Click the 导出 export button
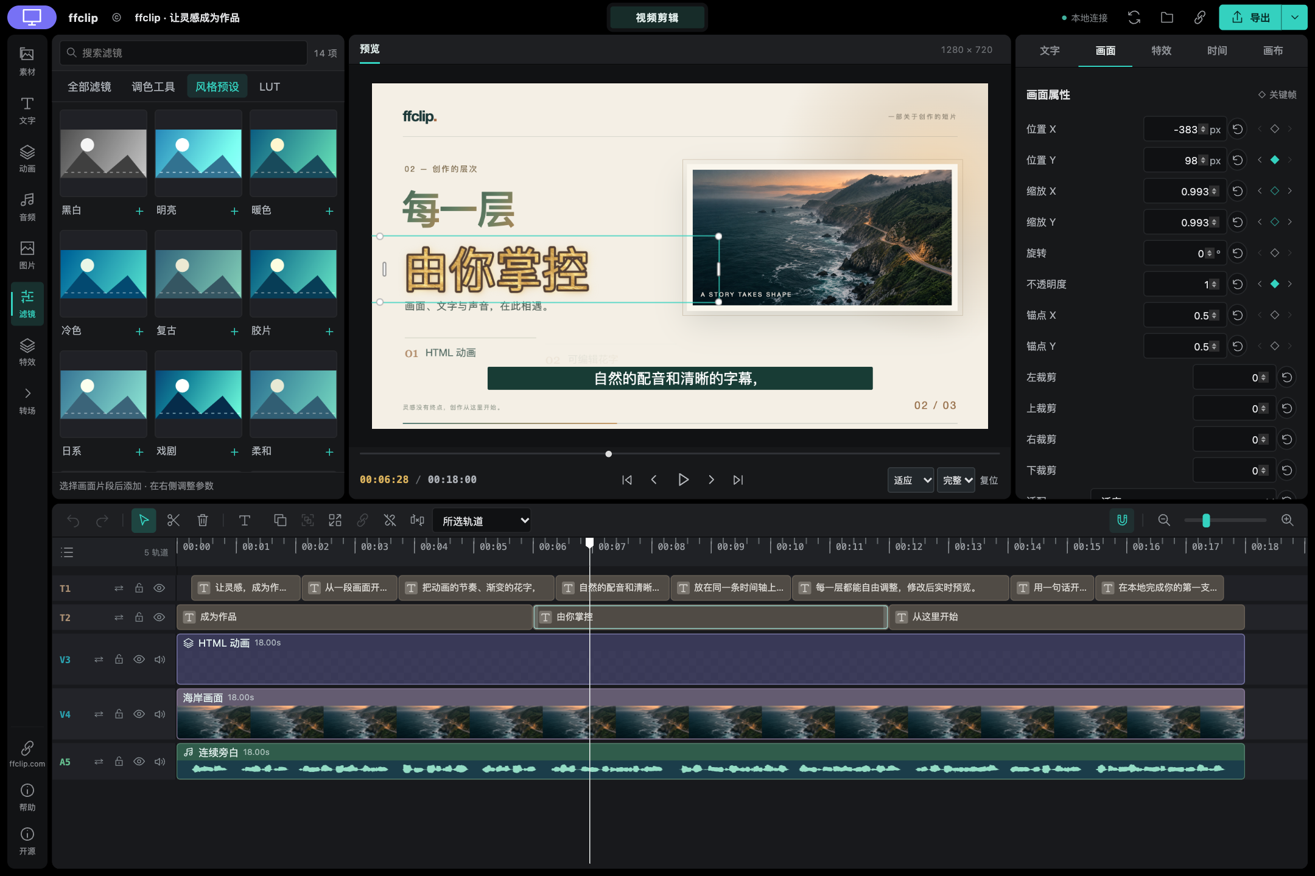This screenshot has height=876, width=1315. 1250,18
